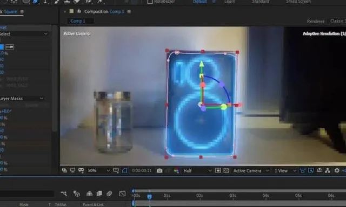
Task: Open the composition mini-flowchart icon
Action: tap(64, 194)
